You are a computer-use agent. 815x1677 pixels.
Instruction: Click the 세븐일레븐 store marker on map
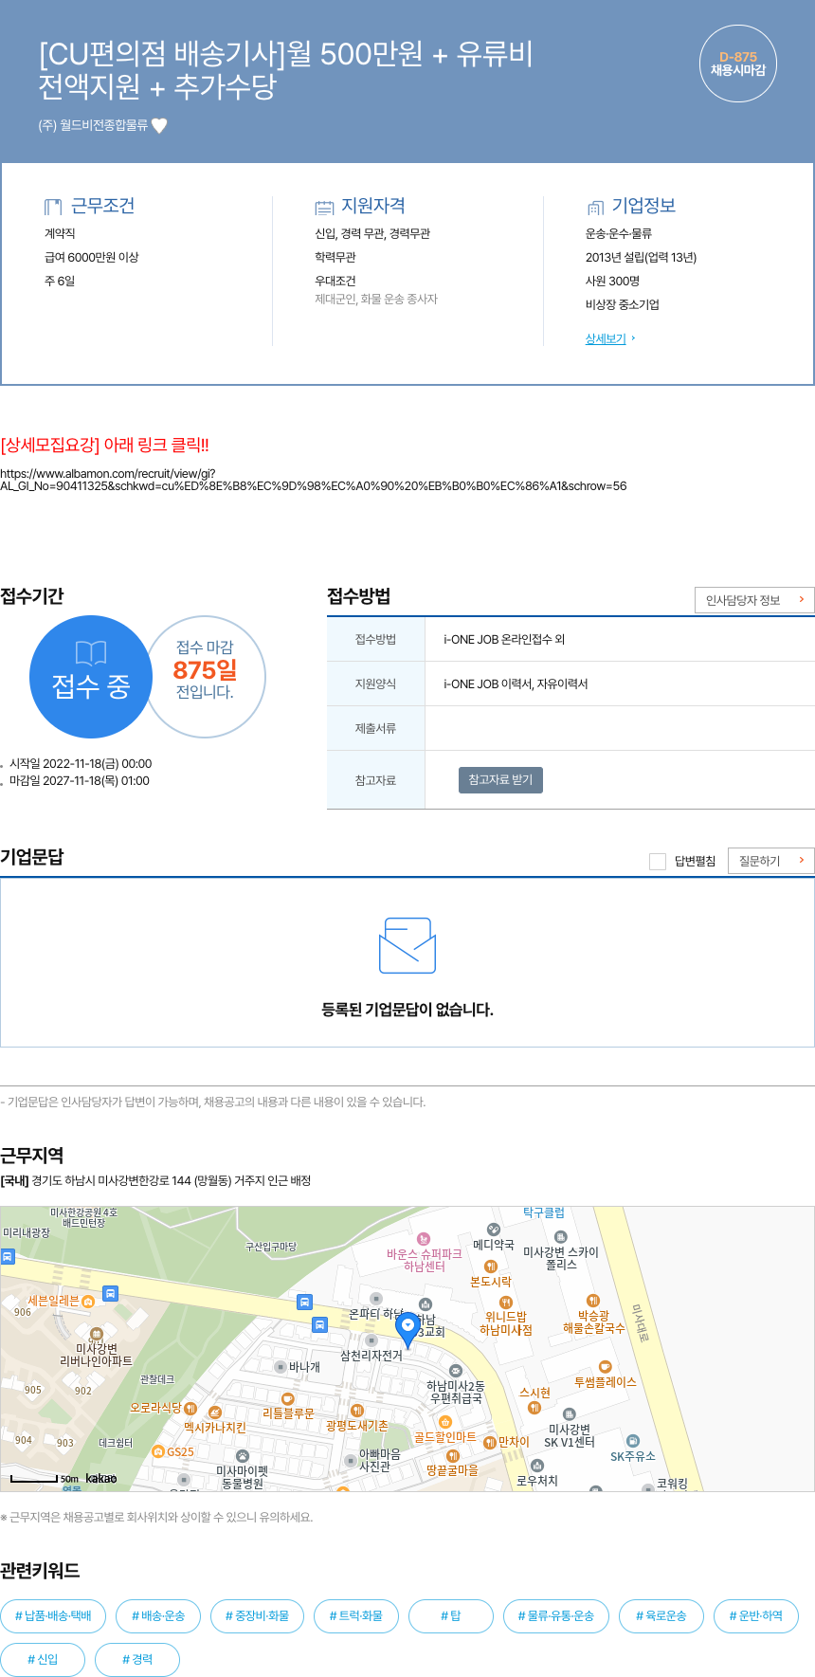(x=88, y=1302)
